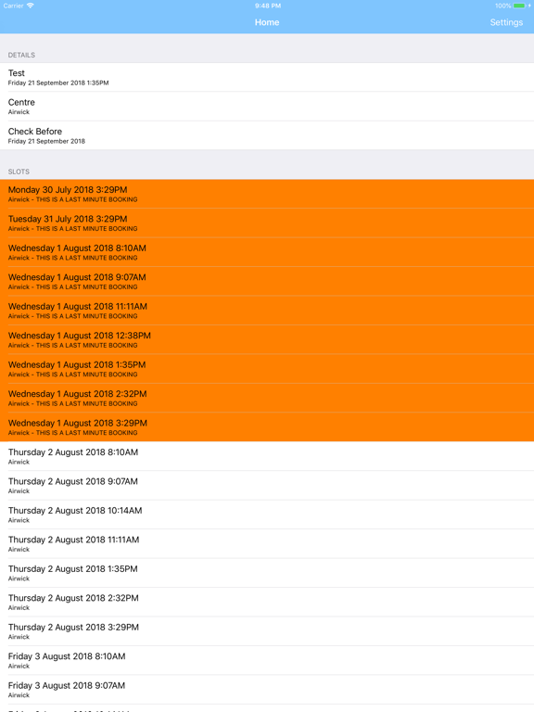Screen dimensions: 534x712
Task: Tap Thursday 2 August 2018 3:29PM slot
Action: [x=267, y=630]
